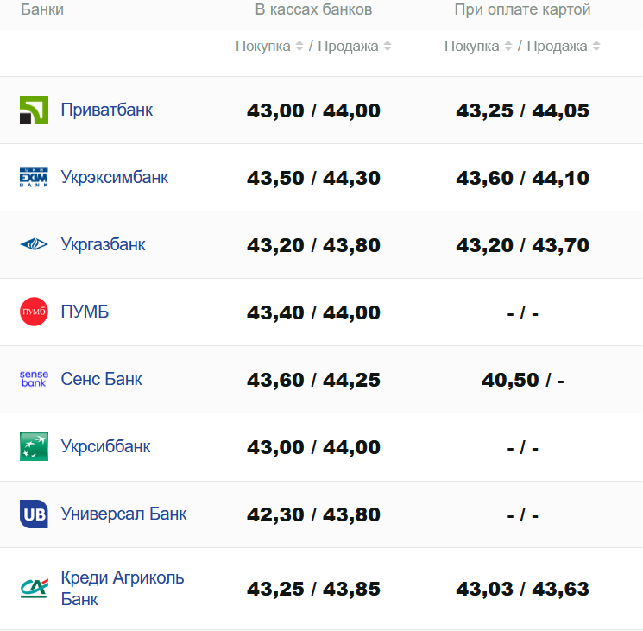Open the ПУМБ bank link
This screenshot has width=643, height=631.
[x=85, y=312]
